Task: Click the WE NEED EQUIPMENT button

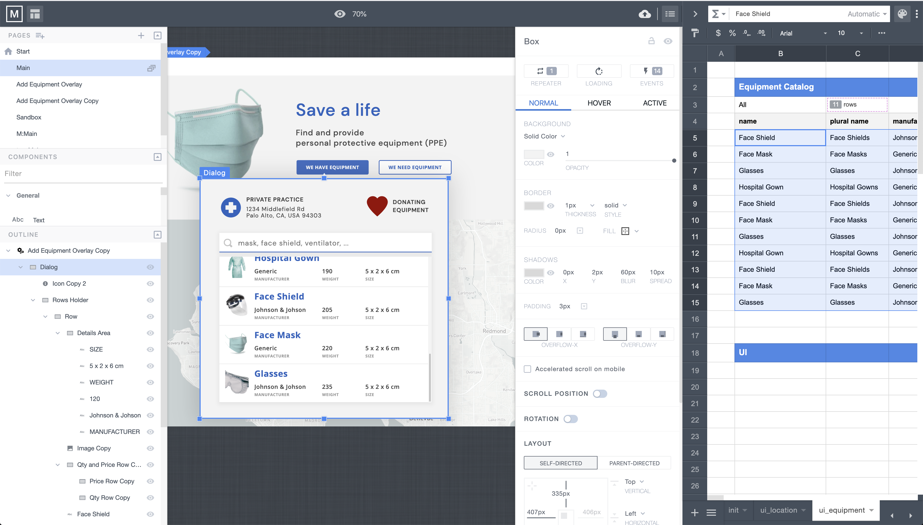Action: pyautogui.click(x=415, y=167)
